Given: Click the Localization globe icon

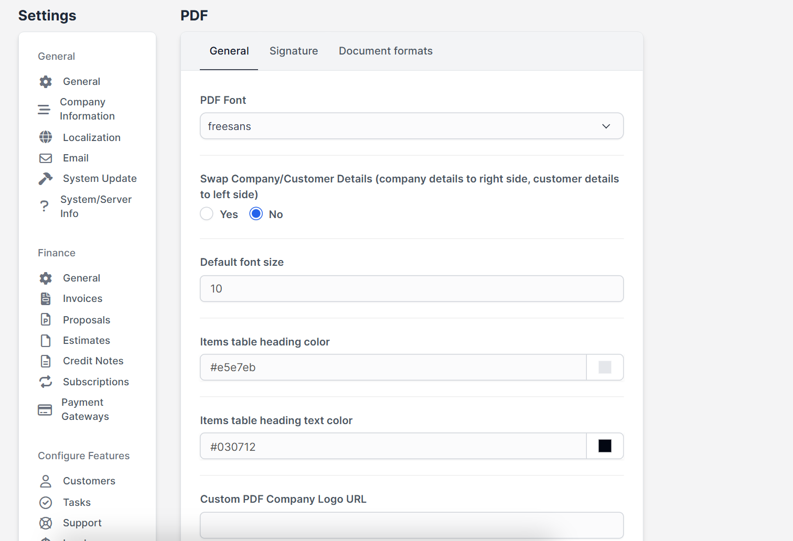Looking at the screenshot, I should click(46, 137).
